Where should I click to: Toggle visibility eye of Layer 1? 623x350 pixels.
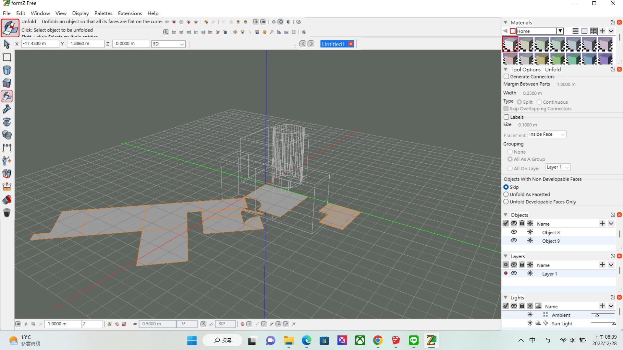point(514,273)
